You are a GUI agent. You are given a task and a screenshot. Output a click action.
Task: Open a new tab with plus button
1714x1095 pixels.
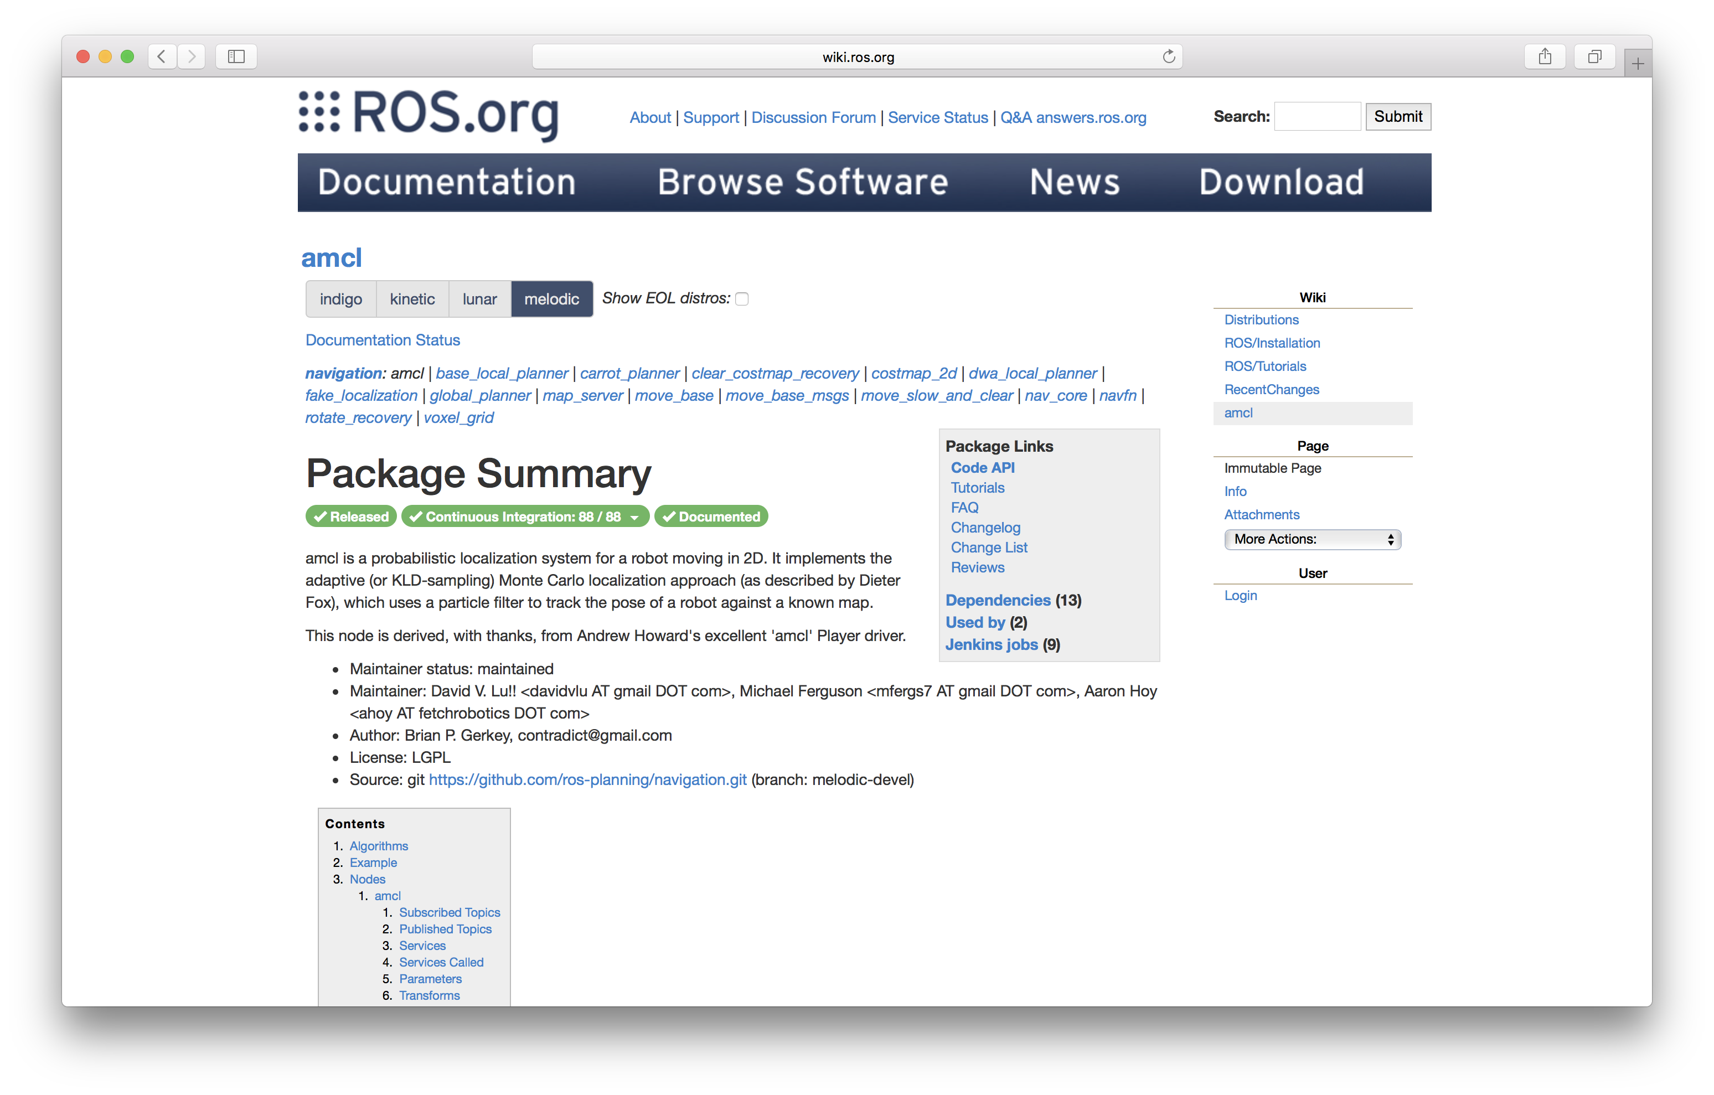pyautogui.click(x=1638, y=63)
